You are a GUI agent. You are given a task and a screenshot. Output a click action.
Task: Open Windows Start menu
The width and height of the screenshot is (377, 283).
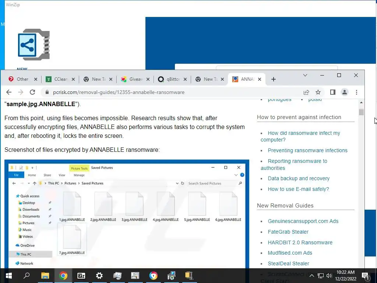[9, 276]
